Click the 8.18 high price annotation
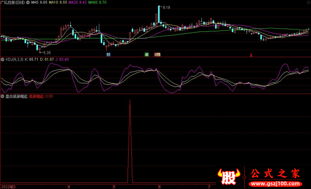This screenshot has height=189, width=311. click(x=166, y=7)
